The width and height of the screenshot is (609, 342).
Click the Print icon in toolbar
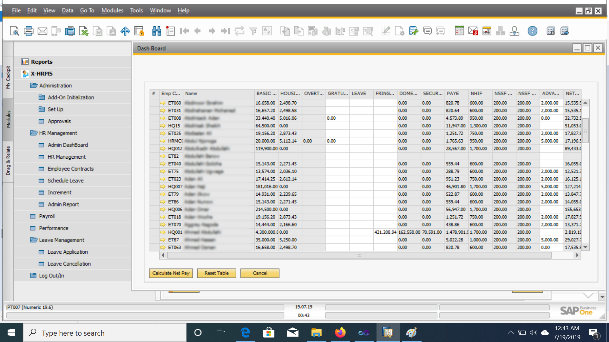tap(29, 31)
